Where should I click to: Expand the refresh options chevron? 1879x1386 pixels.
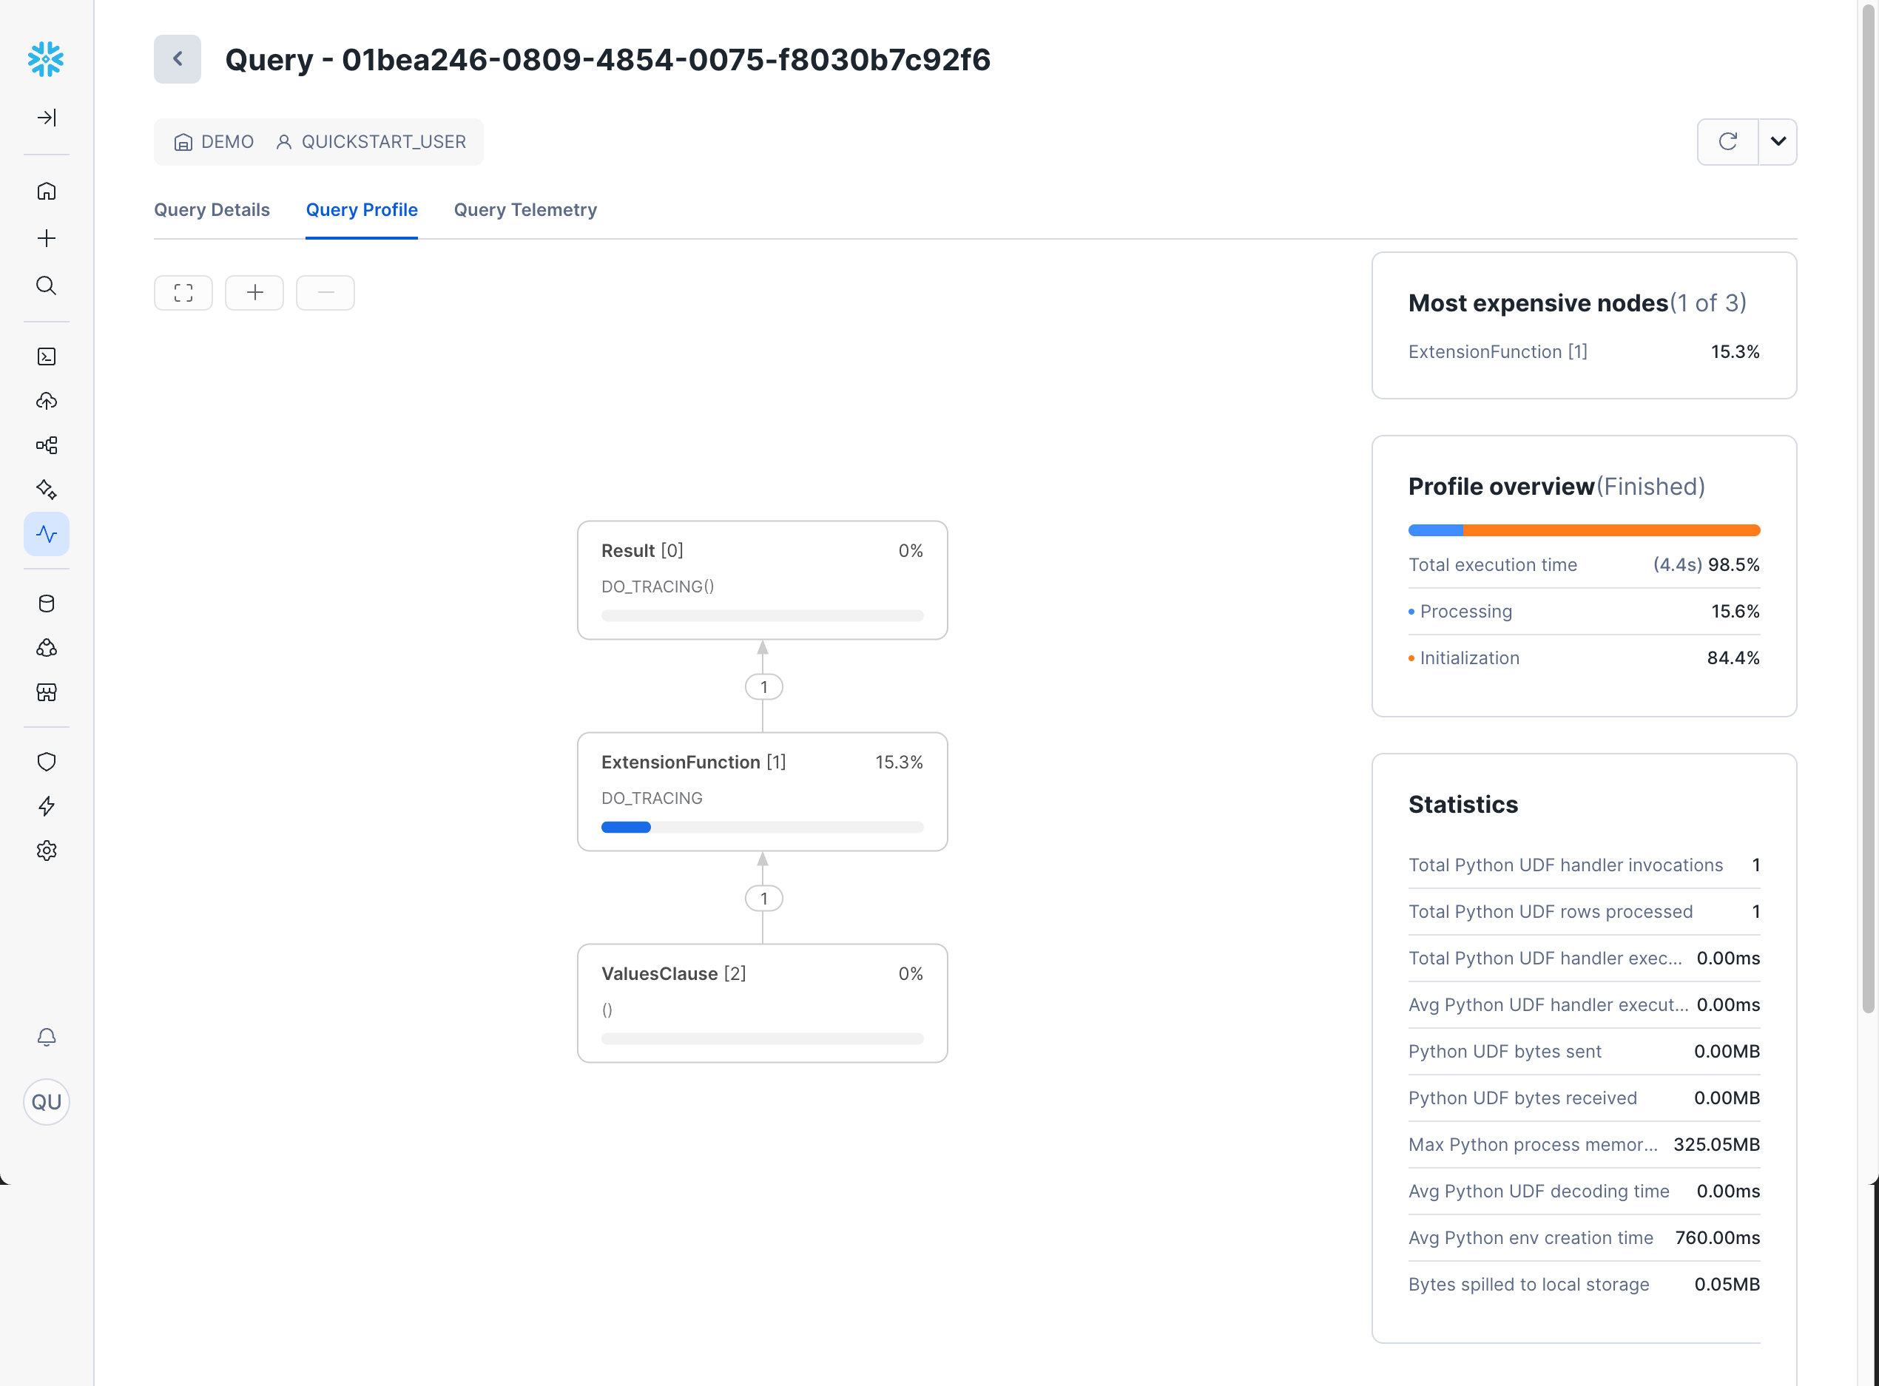click(x=1777, y=141)
